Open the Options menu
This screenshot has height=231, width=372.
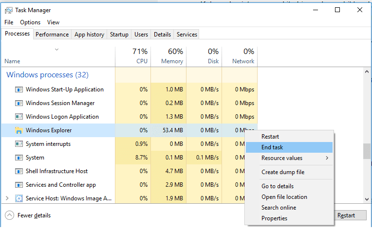point(30,22)
